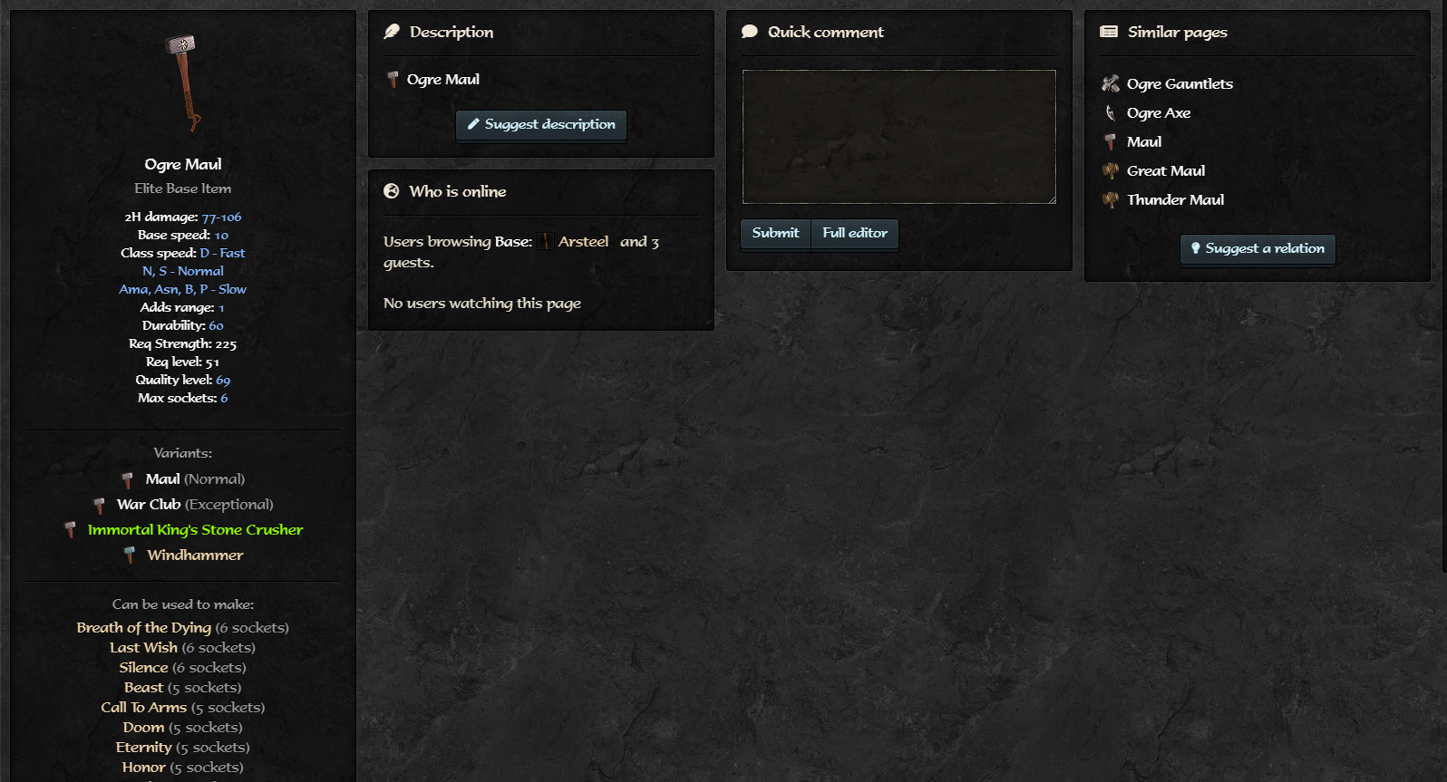Click the War Club variant icon
The image size is (1447, 782).
click(100, 505)
